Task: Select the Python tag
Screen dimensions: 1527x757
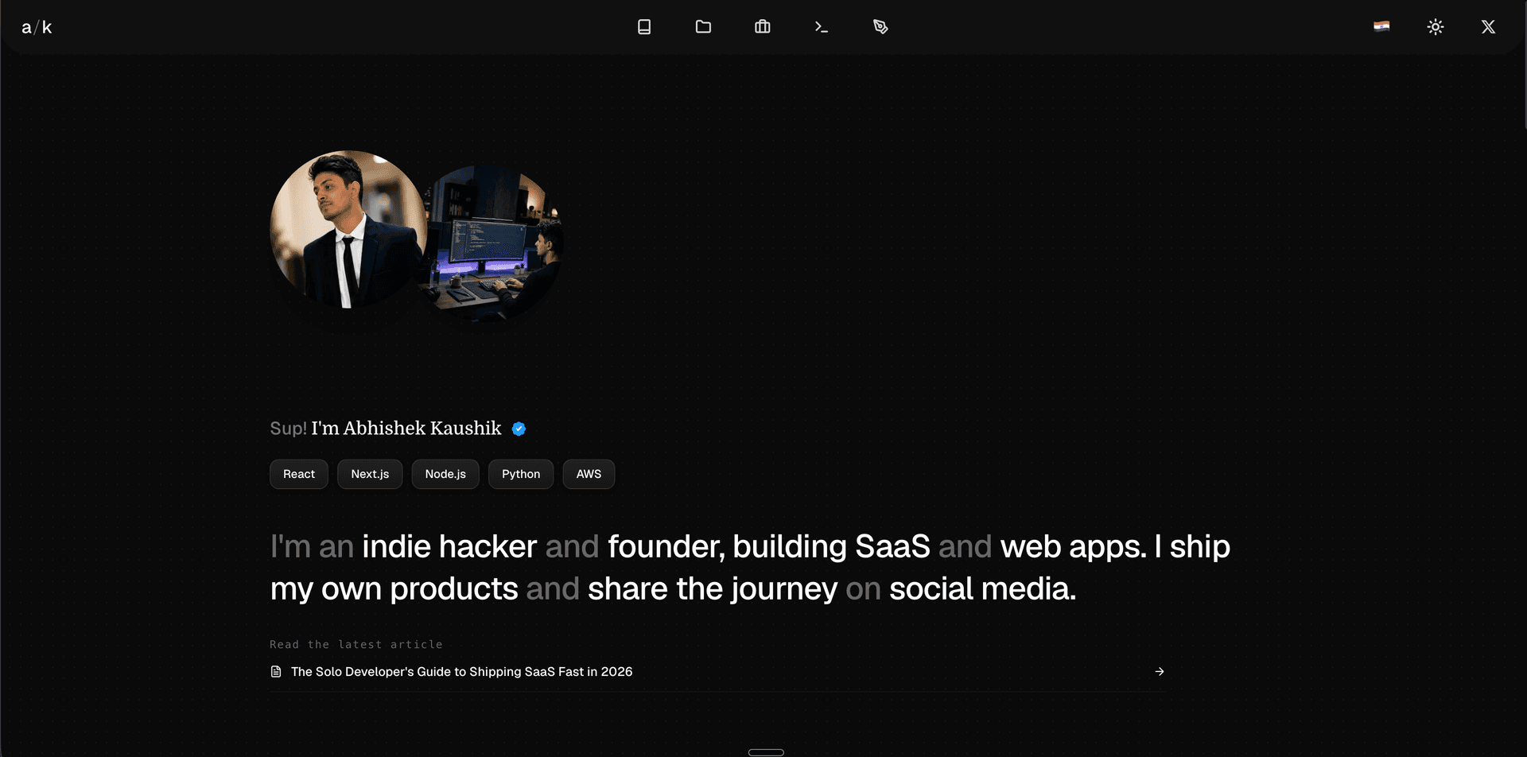Action: (x=521, y=474)
